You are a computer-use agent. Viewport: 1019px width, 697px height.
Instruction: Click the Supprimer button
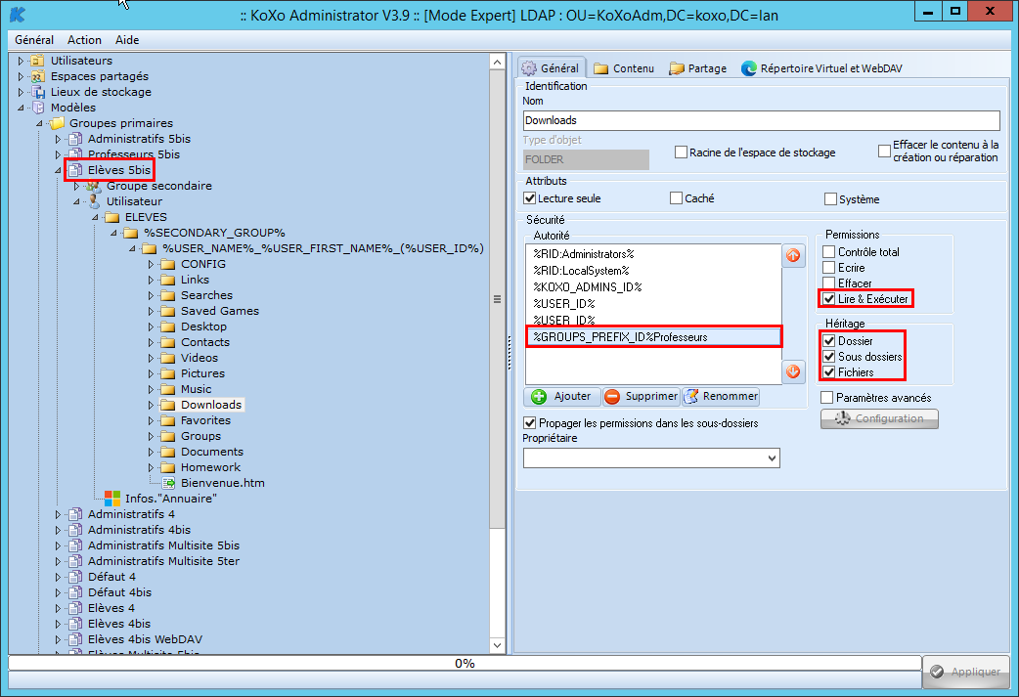pos(641,396)
